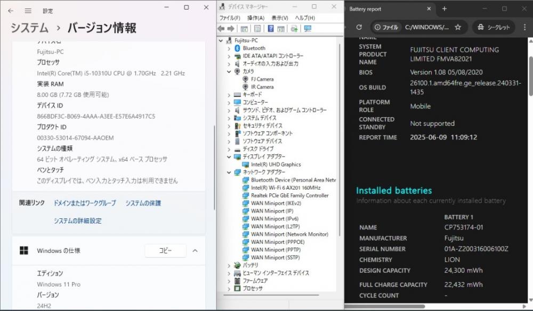This screenshot has height=311, width=533.
Task: Click the Device Manager horizontal scrollbar
Action: tap(271, 295)
